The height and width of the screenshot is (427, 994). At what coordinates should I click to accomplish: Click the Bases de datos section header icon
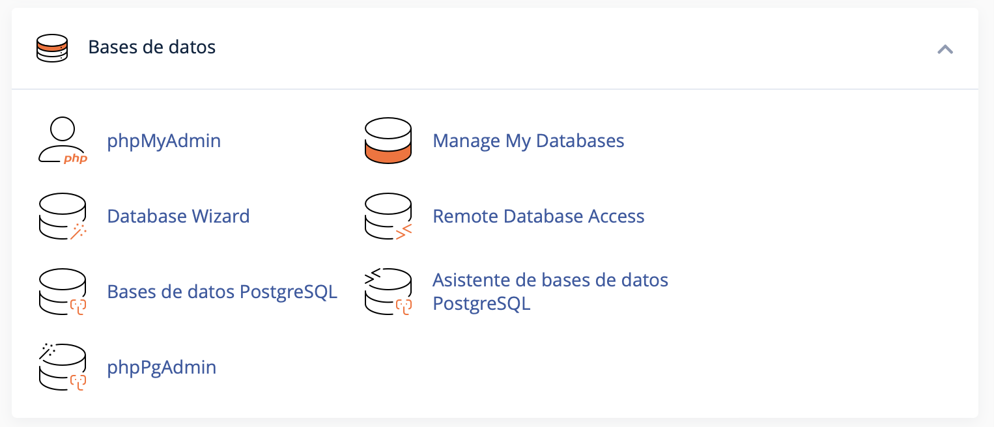(x=52, y=48)
